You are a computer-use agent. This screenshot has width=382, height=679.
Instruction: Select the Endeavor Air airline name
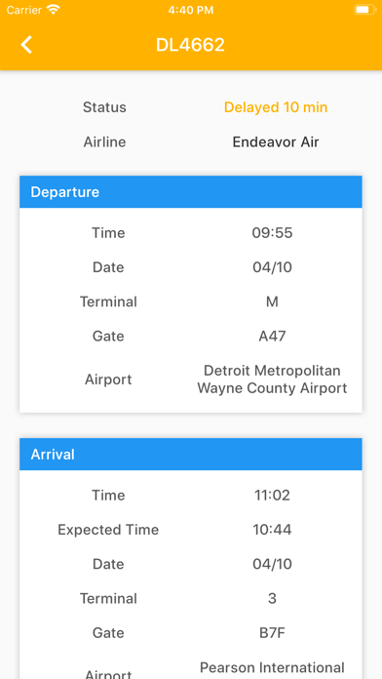tap(276, 141)
